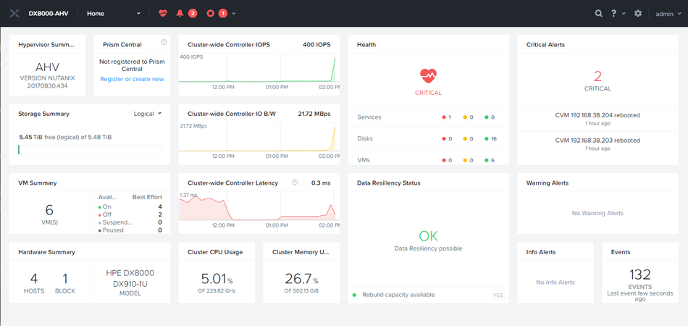
Task: Click 5.45 TiB free storage text
Action: coord(65,138)
